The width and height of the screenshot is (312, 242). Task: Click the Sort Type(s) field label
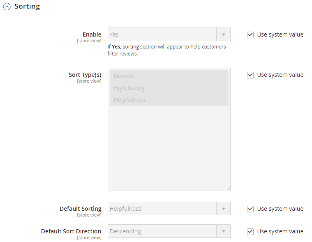pos(85,75)
